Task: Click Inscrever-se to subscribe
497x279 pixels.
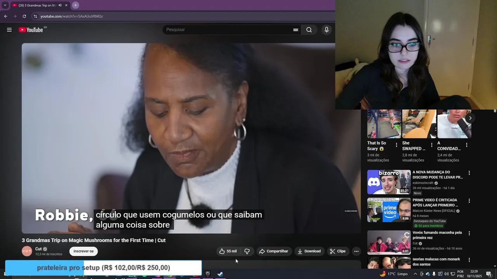Action: 83,251
